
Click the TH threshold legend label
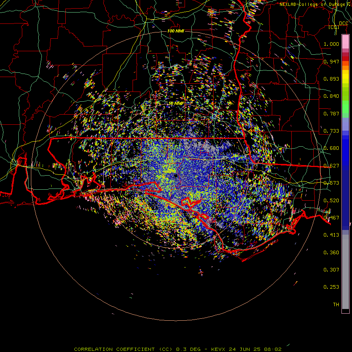[336, 305]
